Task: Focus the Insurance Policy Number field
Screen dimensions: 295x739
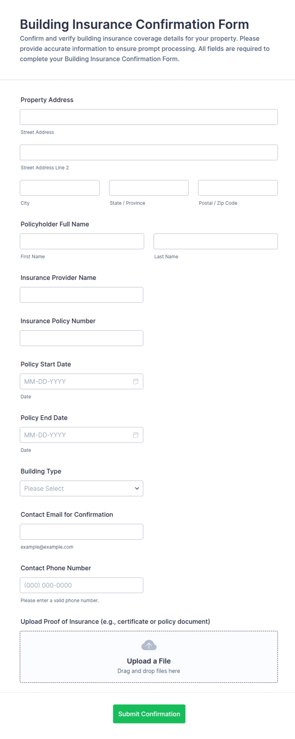Action: (x=82, y=338)
